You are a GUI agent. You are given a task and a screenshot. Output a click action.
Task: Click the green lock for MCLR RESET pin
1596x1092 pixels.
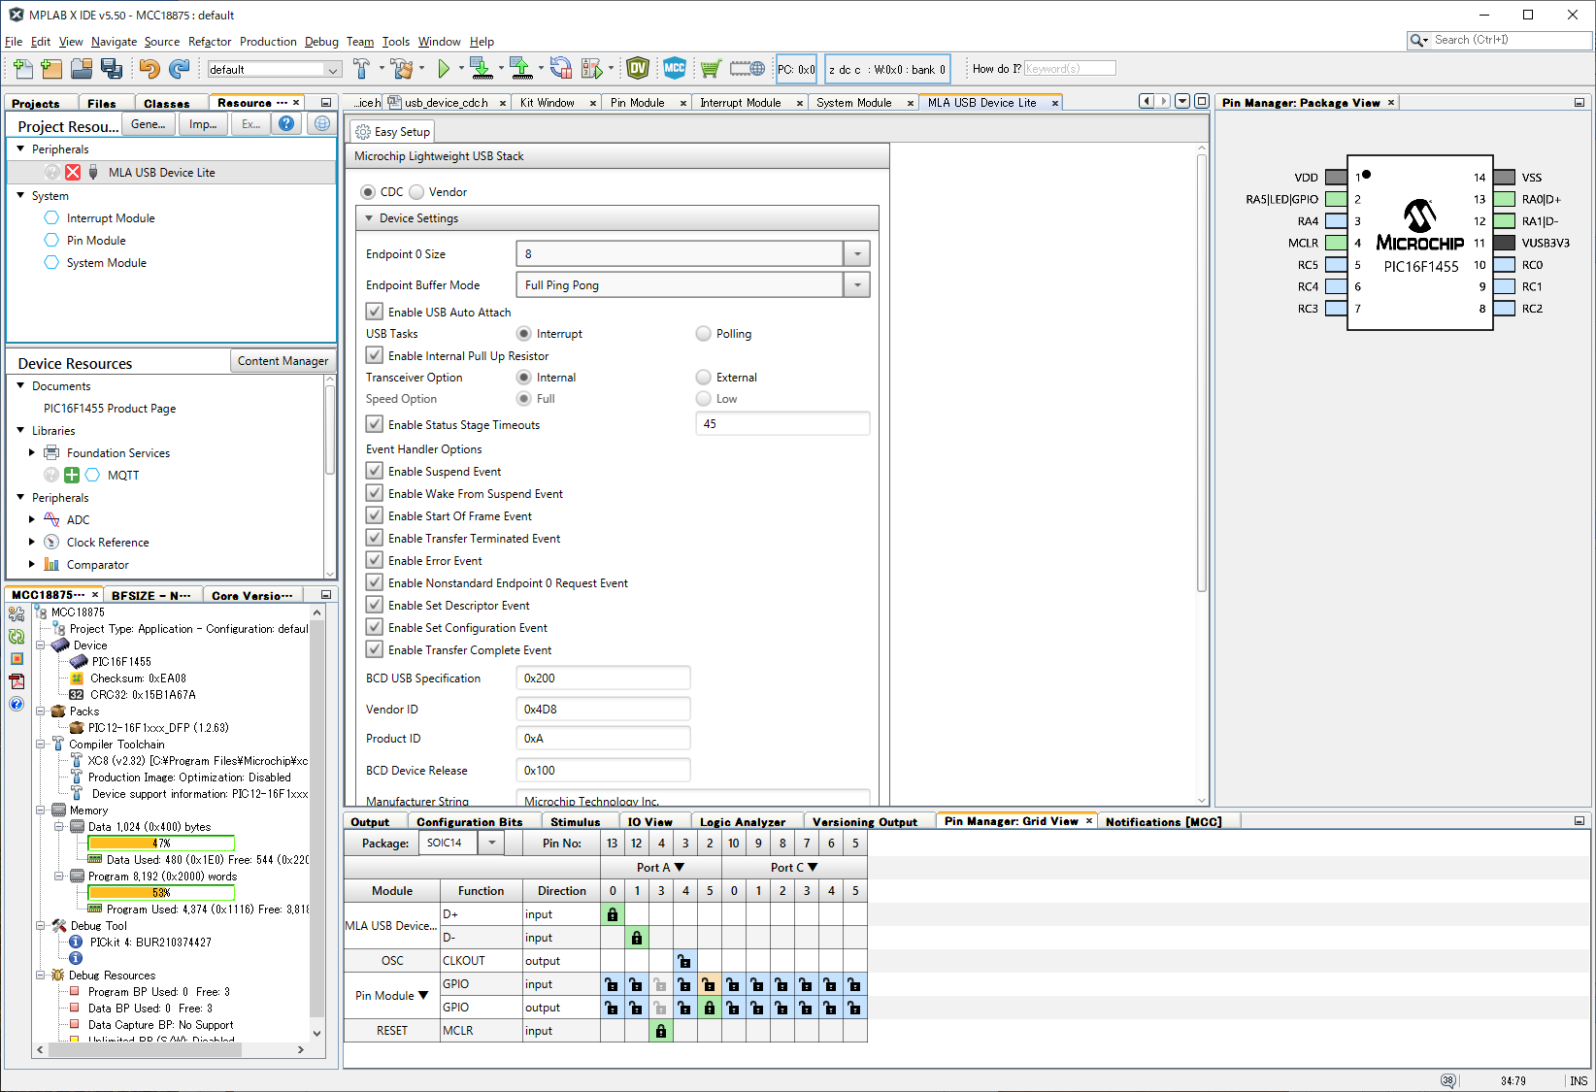click(x=661, y=1031)
